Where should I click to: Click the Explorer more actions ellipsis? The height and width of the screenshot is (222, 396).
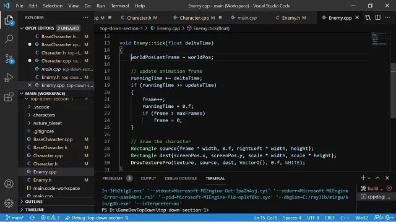tap(85, 18)
